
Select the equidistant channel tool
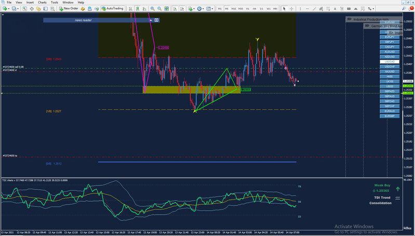click(x=321, y=9)
